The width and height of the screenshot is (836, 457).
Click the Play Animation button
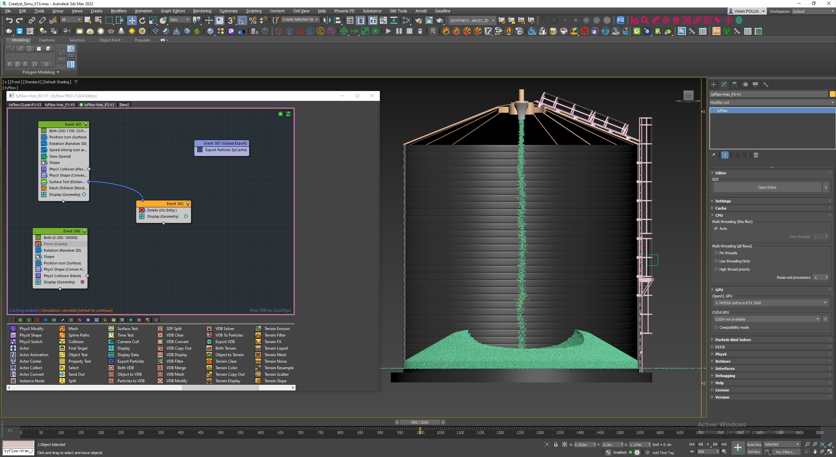pos(708,444)
